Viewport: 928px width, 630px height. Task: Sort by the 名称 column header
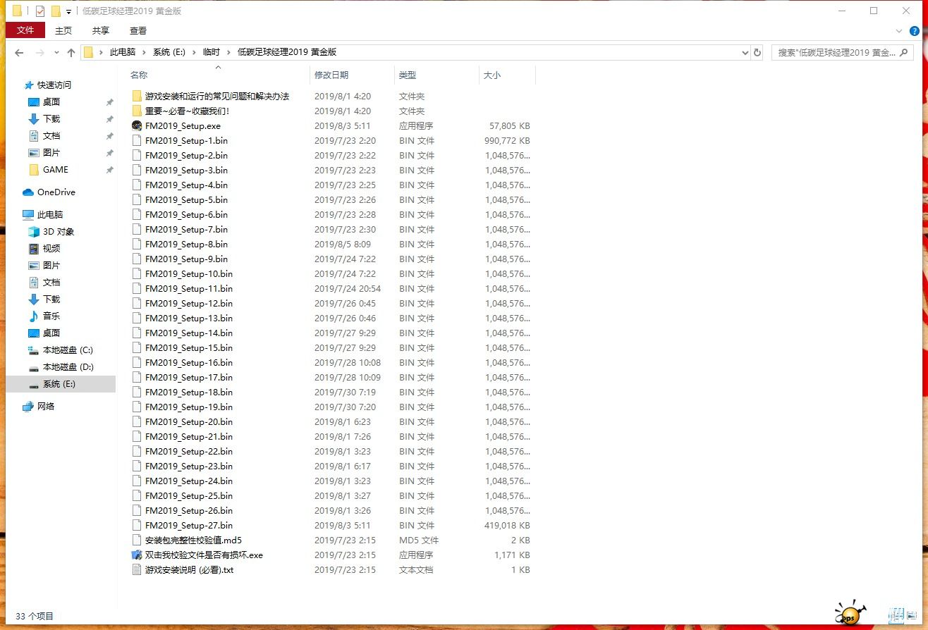(139, 75)
